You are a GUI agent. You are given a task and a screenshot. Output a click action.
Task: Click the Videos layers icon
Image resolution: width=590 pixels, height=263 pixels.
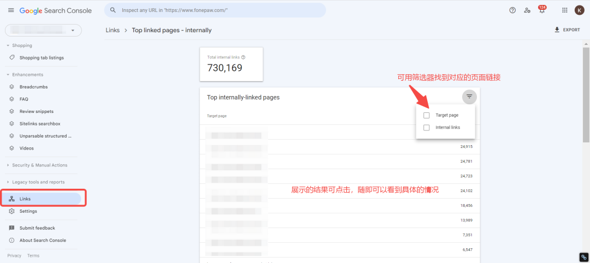pos(12,148)
